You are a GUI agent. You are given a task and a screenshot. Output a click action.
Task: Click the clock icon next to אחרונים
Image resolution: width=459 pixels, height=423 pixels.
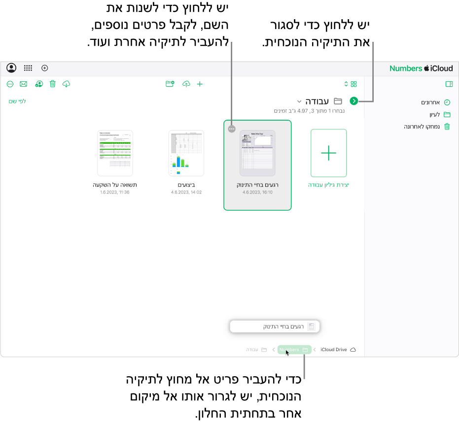[x=447, y=102]
